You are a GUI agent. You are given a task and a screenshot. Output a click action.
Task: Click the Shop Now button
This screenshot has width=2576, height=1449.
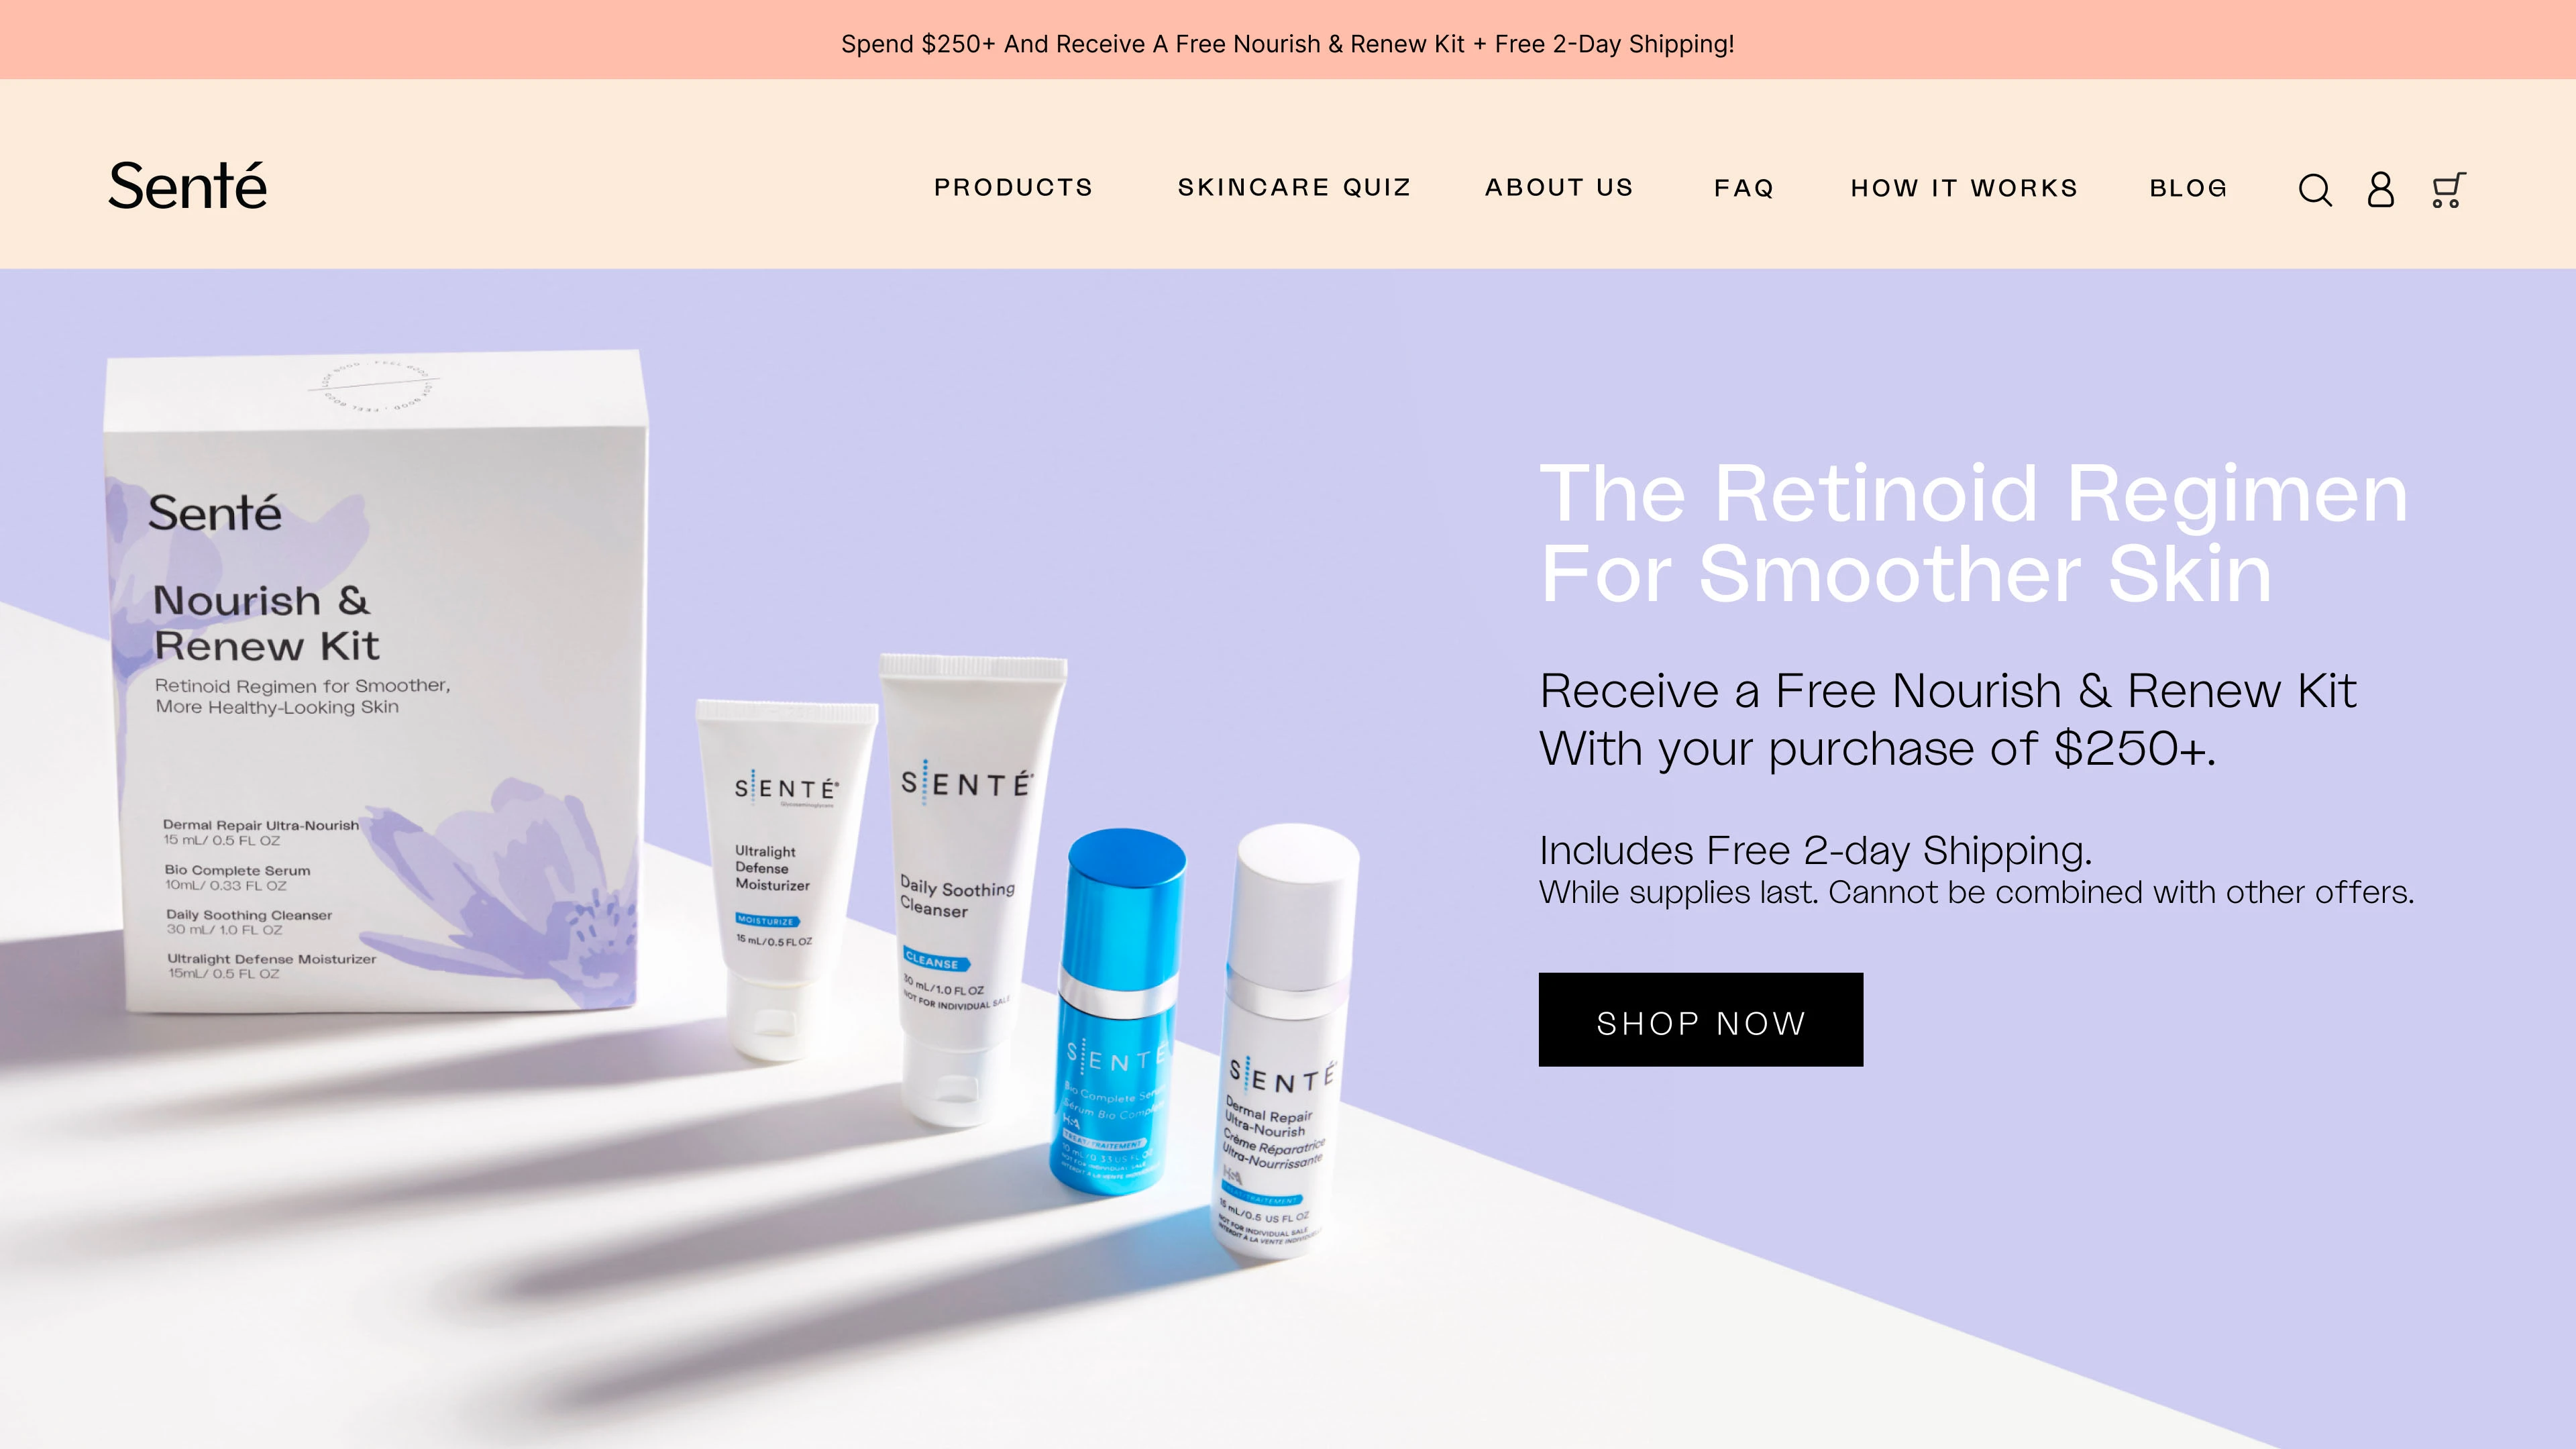coord(1700,1019)
